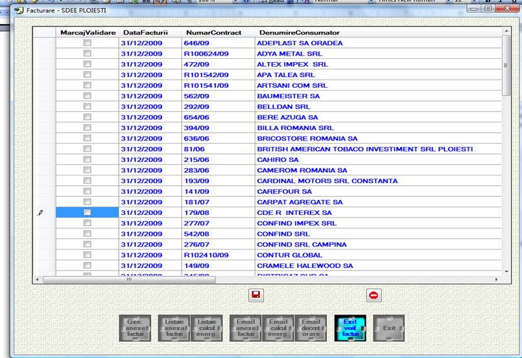
Task: Tick the checkbox for CDE R INTEREX SA
Action: click(88, 212)
